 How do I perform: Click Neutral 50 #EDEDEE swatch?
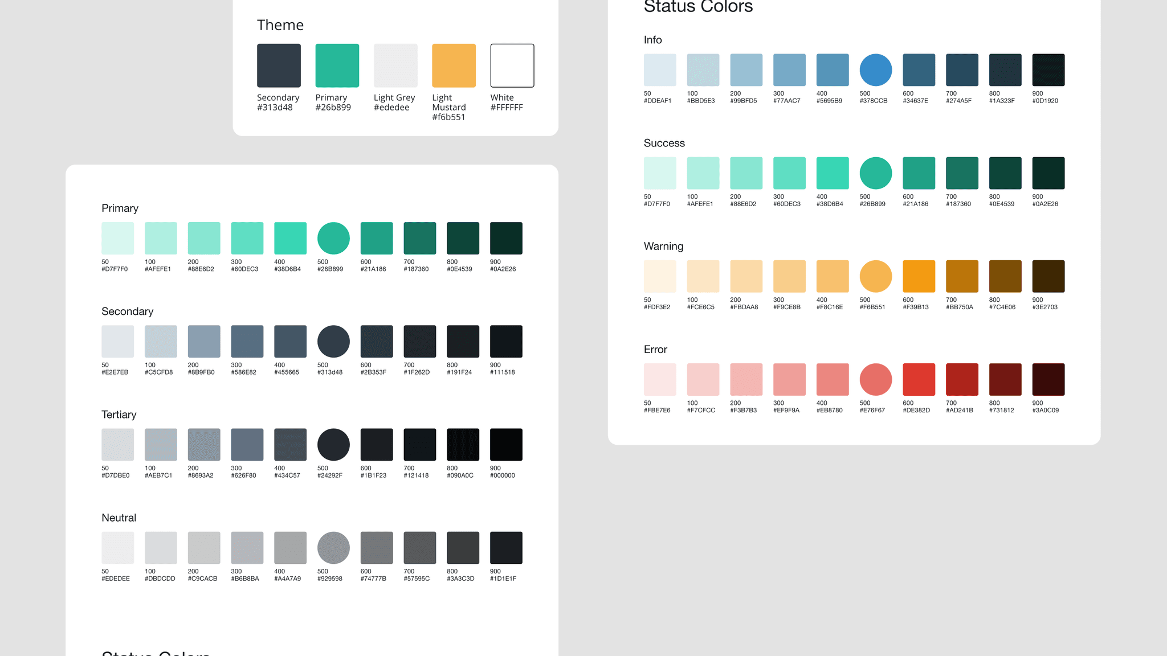tap(117, 548)
